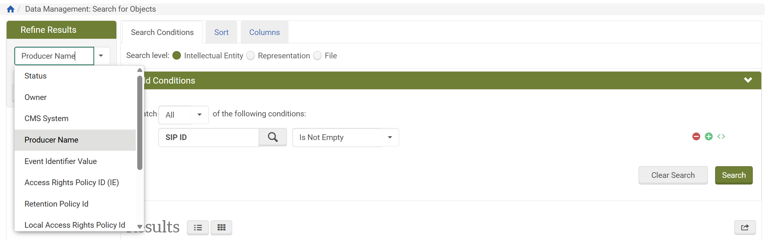Open the Refine Results field dropdown arrow

click(101, 56)
